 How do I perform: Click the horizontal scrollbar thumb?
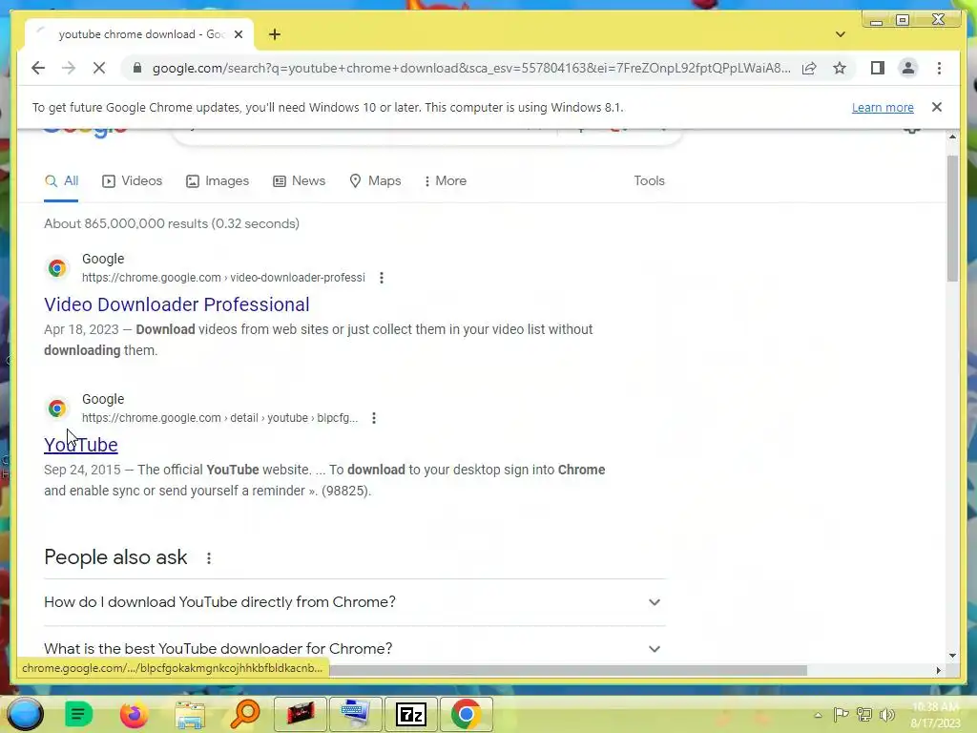coord(567,670)
